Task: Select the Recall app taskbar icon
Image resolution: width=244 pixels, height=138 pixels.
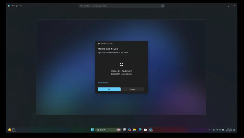Action: pos(151,130)
